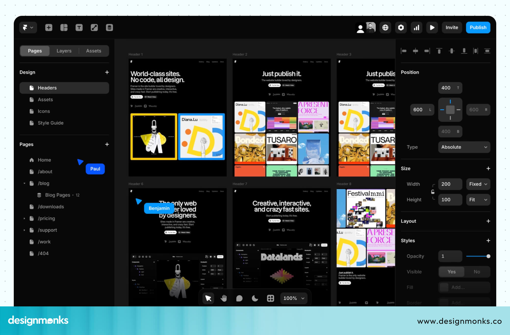Select the vector/pen tool in toolbar
Viewport: 510px width, 335px height.
coord(94,28)
